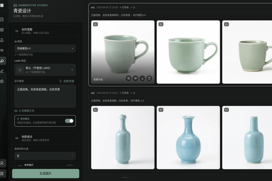The image size is (272, 181).
Task: Click the #01 batch number label
Action: tap(93, 7)
